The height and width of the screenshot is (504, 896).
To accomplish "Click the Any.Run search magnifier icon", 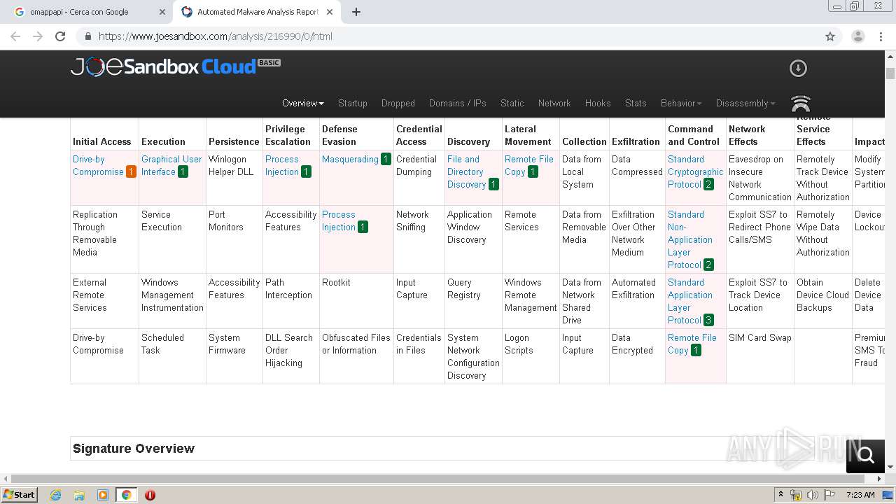I will pos(866,456).
